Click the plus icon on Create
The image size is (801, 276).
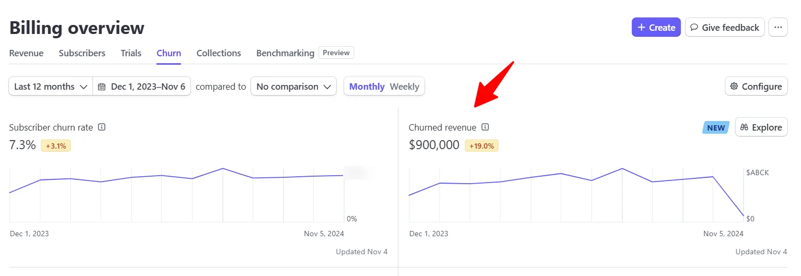pos(641,28)
